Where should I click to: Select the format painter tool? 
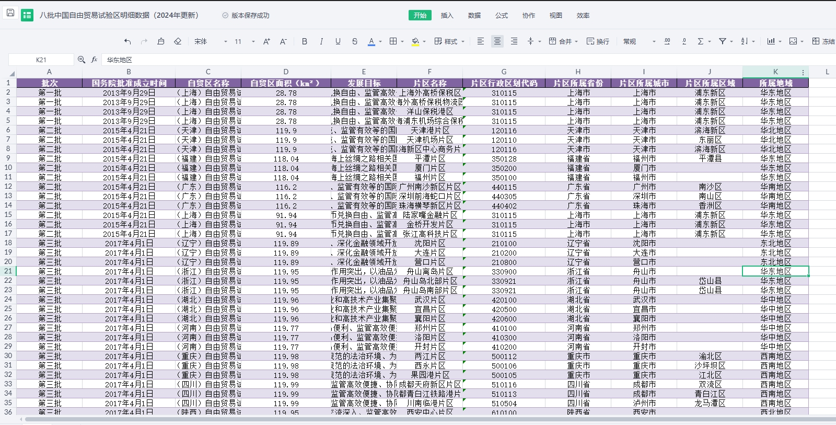tap(161, 41)
